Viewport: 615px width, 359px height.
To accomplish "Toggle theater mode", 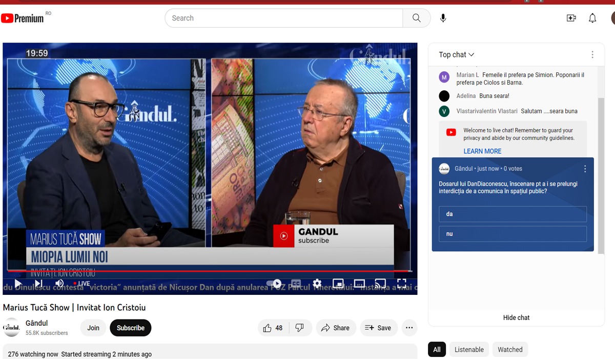I will pos(359,283).
